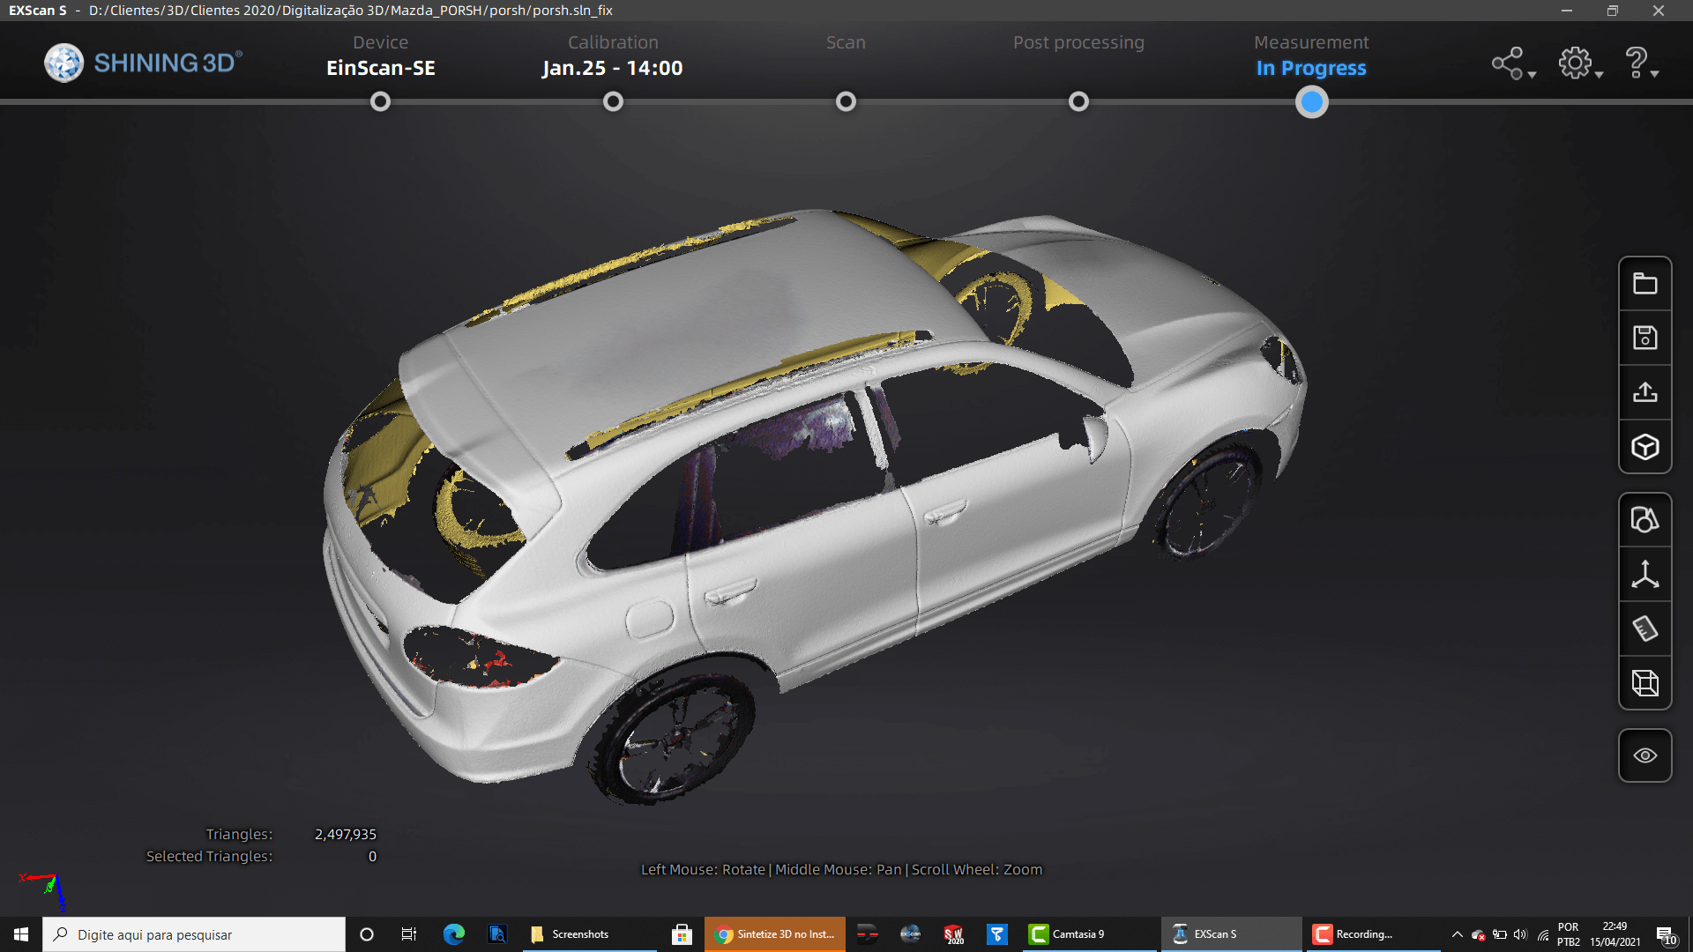1693x952 pixels.
Task: Switch POR PTB2 keyboard language
Action: pyautogui.click(x=1568, y=934)
